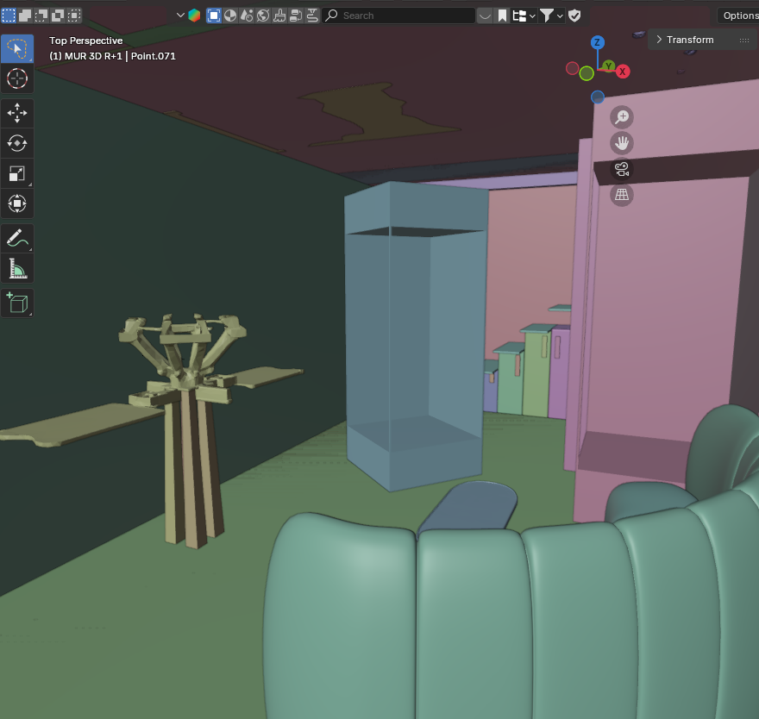Select the Annotate pencil tool
Viewport: 759px width, 719px height.
pos(17,238)
